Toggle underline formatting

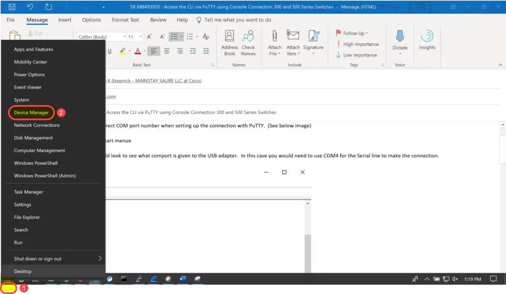click(x=110, y=51)
